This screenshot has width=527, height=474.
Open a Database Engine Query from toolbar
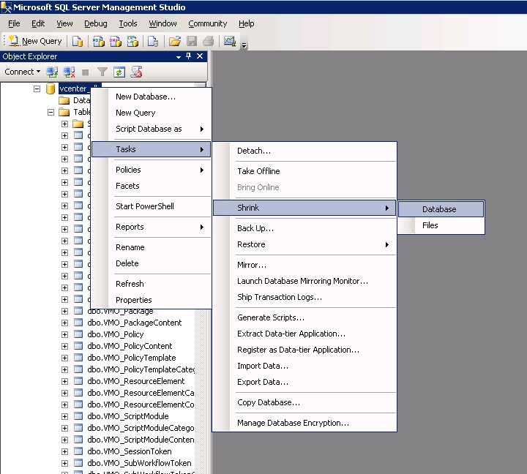coord(78,41)
